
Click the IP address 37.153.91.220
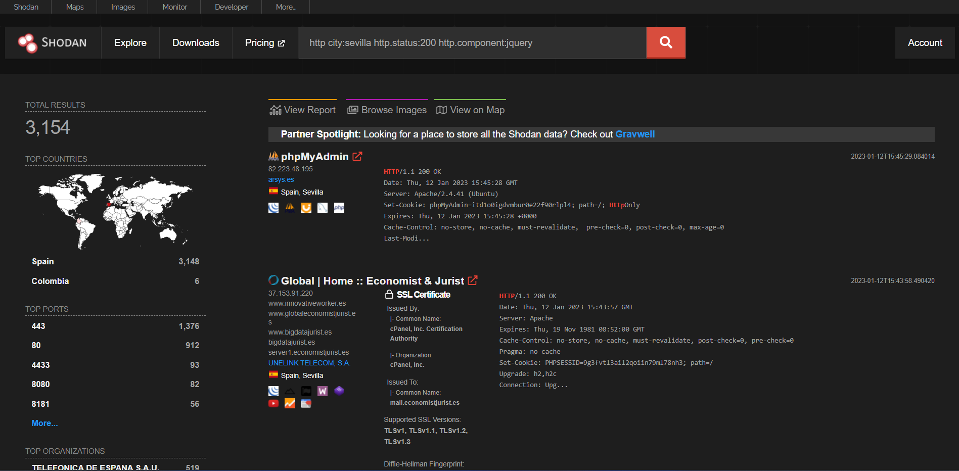tap(291, 293)
